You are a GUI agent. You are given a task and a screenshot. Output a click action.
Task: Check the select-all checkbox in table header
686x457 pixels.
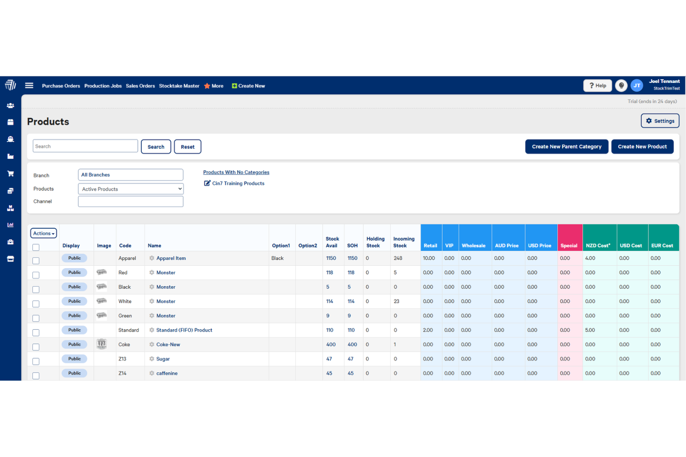pyautogui.click(x=36, y=247)
